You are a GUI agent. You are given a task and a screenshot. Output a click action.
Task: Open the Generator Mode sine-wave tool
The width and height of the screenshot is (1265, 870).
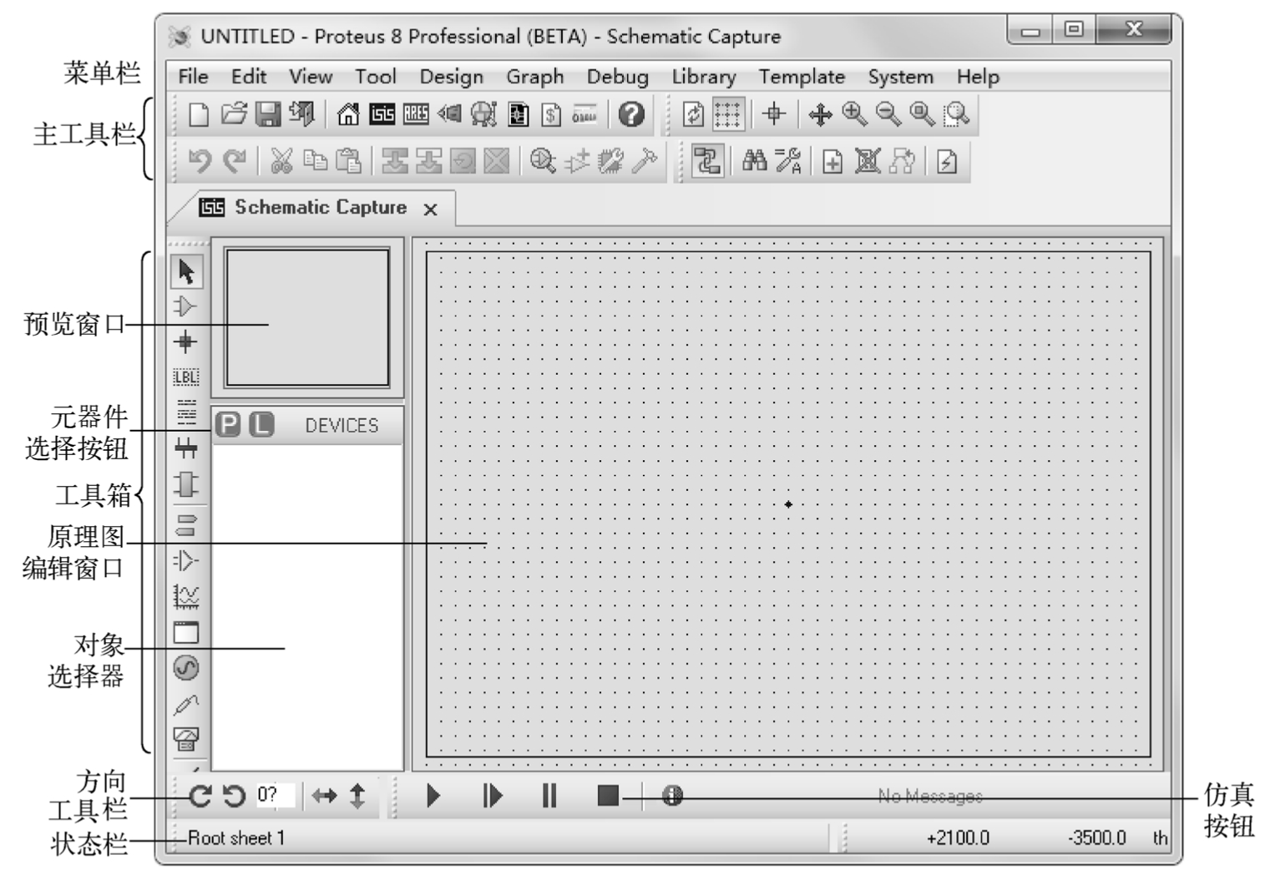[185, 668]
